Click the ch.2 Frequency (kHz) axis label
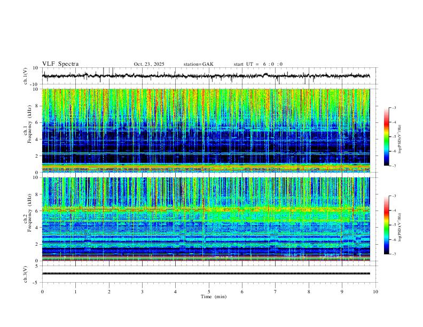 click(27, 213)
